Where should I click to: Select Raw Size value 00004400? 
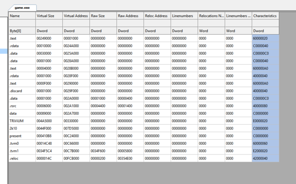98,106
